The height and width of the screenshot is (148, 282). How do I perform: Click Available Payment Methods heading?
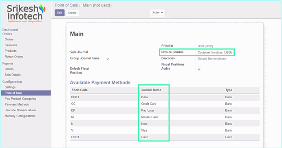100,82
